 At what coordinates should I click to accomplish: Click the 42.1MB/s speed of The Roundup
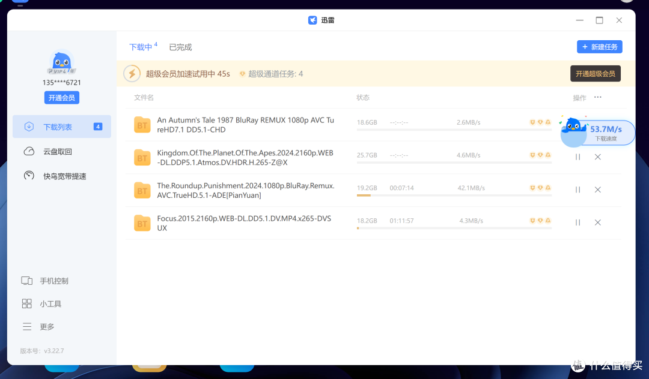pyautogui.click(x=471, y=188)
